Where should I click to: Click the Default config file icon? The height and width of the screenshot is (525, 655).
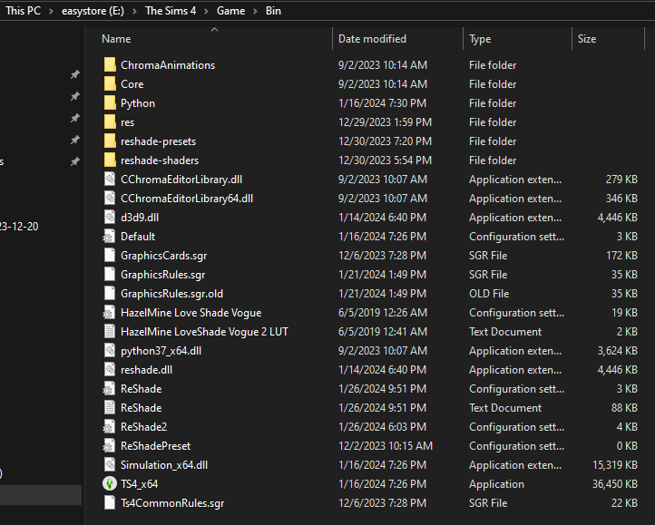109,237
